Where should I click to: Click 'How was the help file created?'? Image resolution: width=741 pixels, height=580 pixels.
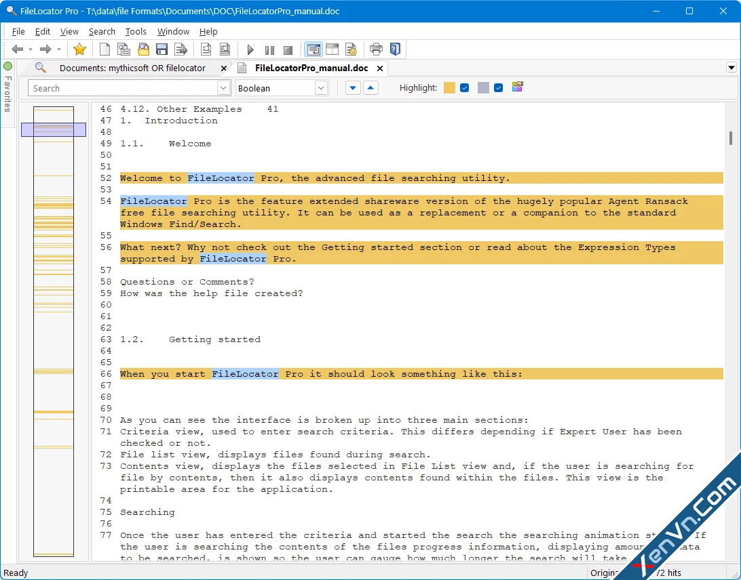pos(211,293)
